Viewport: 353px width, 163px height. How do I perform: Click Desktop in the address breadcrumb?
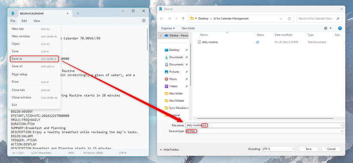pos(203,19)
